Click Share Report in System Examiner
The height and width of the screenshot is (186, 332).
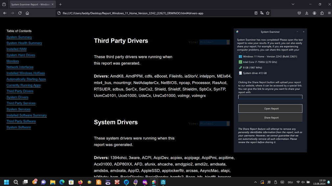pyautogui.click(x=270, y=118)
